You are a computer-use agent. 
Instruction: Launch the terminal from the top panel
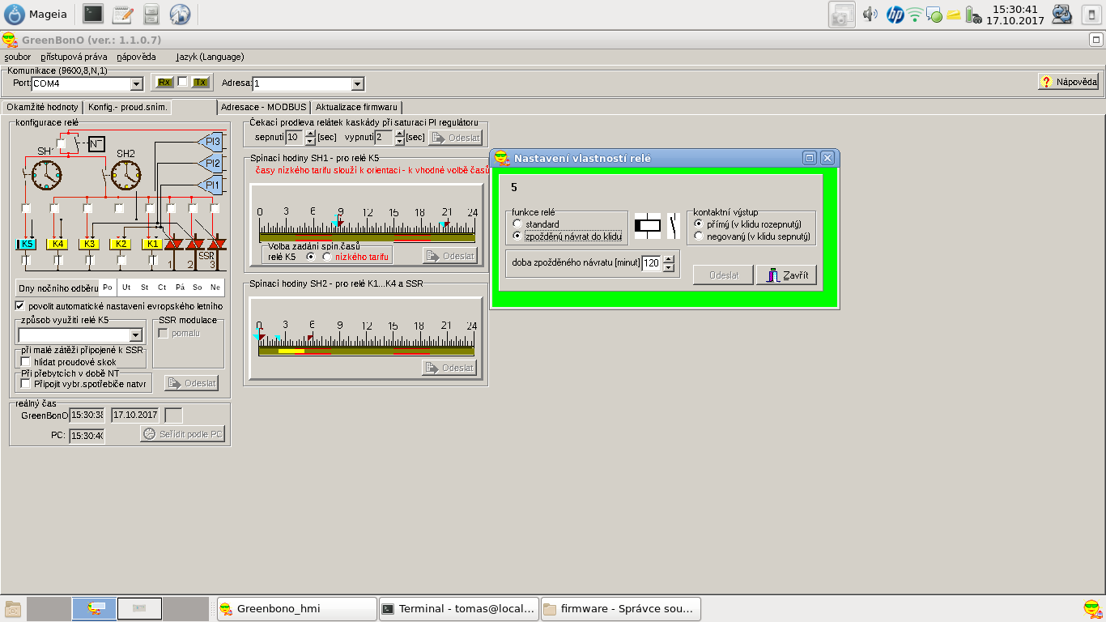(93, 14)
